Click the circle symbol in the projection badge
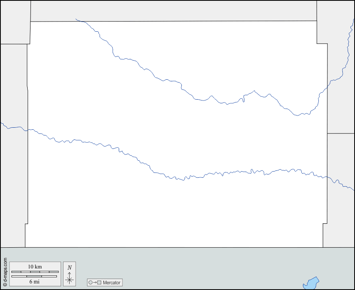Viewport: 355px width, 290px height. pos(90,283)
